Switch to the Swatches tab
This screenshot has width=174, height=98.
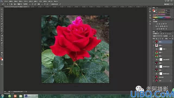157,8
